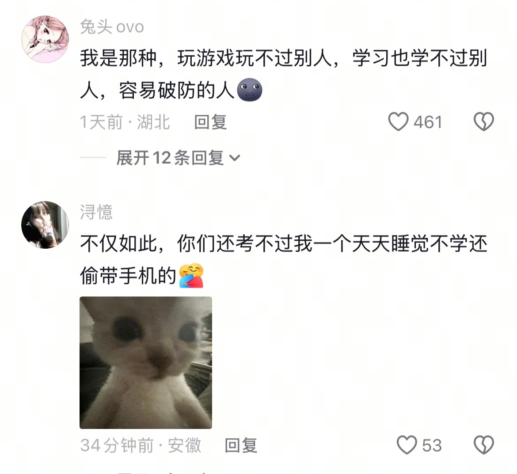Tap comment text starting 我是那种
This screenshot has width=517, height=474.
click(x=284, y=74)
